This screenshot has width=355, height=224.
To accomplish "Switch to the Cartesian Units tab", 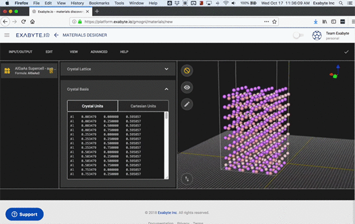I will tap(143, 106).
